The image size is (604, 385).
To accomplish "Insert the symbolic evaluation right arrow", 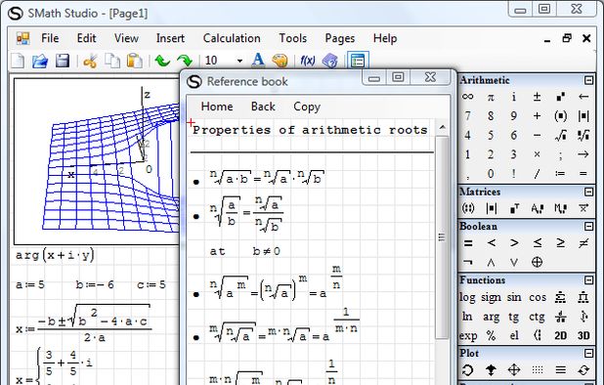I will click(x=583, y=154).
